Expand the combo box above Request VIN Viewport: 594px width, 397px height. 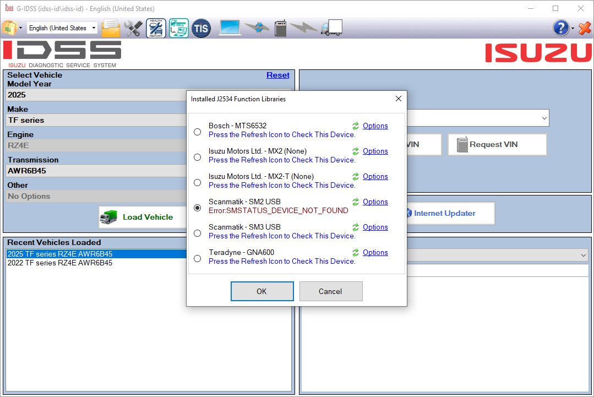point(544,118)
